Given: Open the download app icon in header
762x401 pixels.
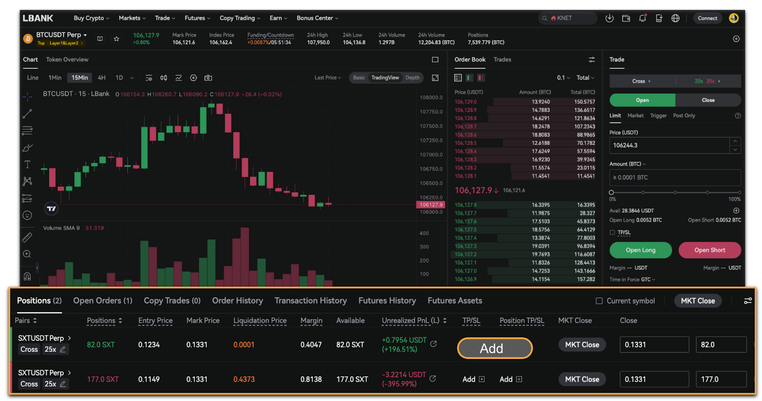Looking at the screenshot, I should (x=609, y=18).
